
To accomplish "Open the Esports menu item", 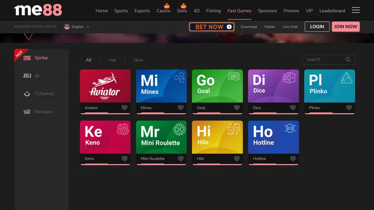I will (142, 11).
